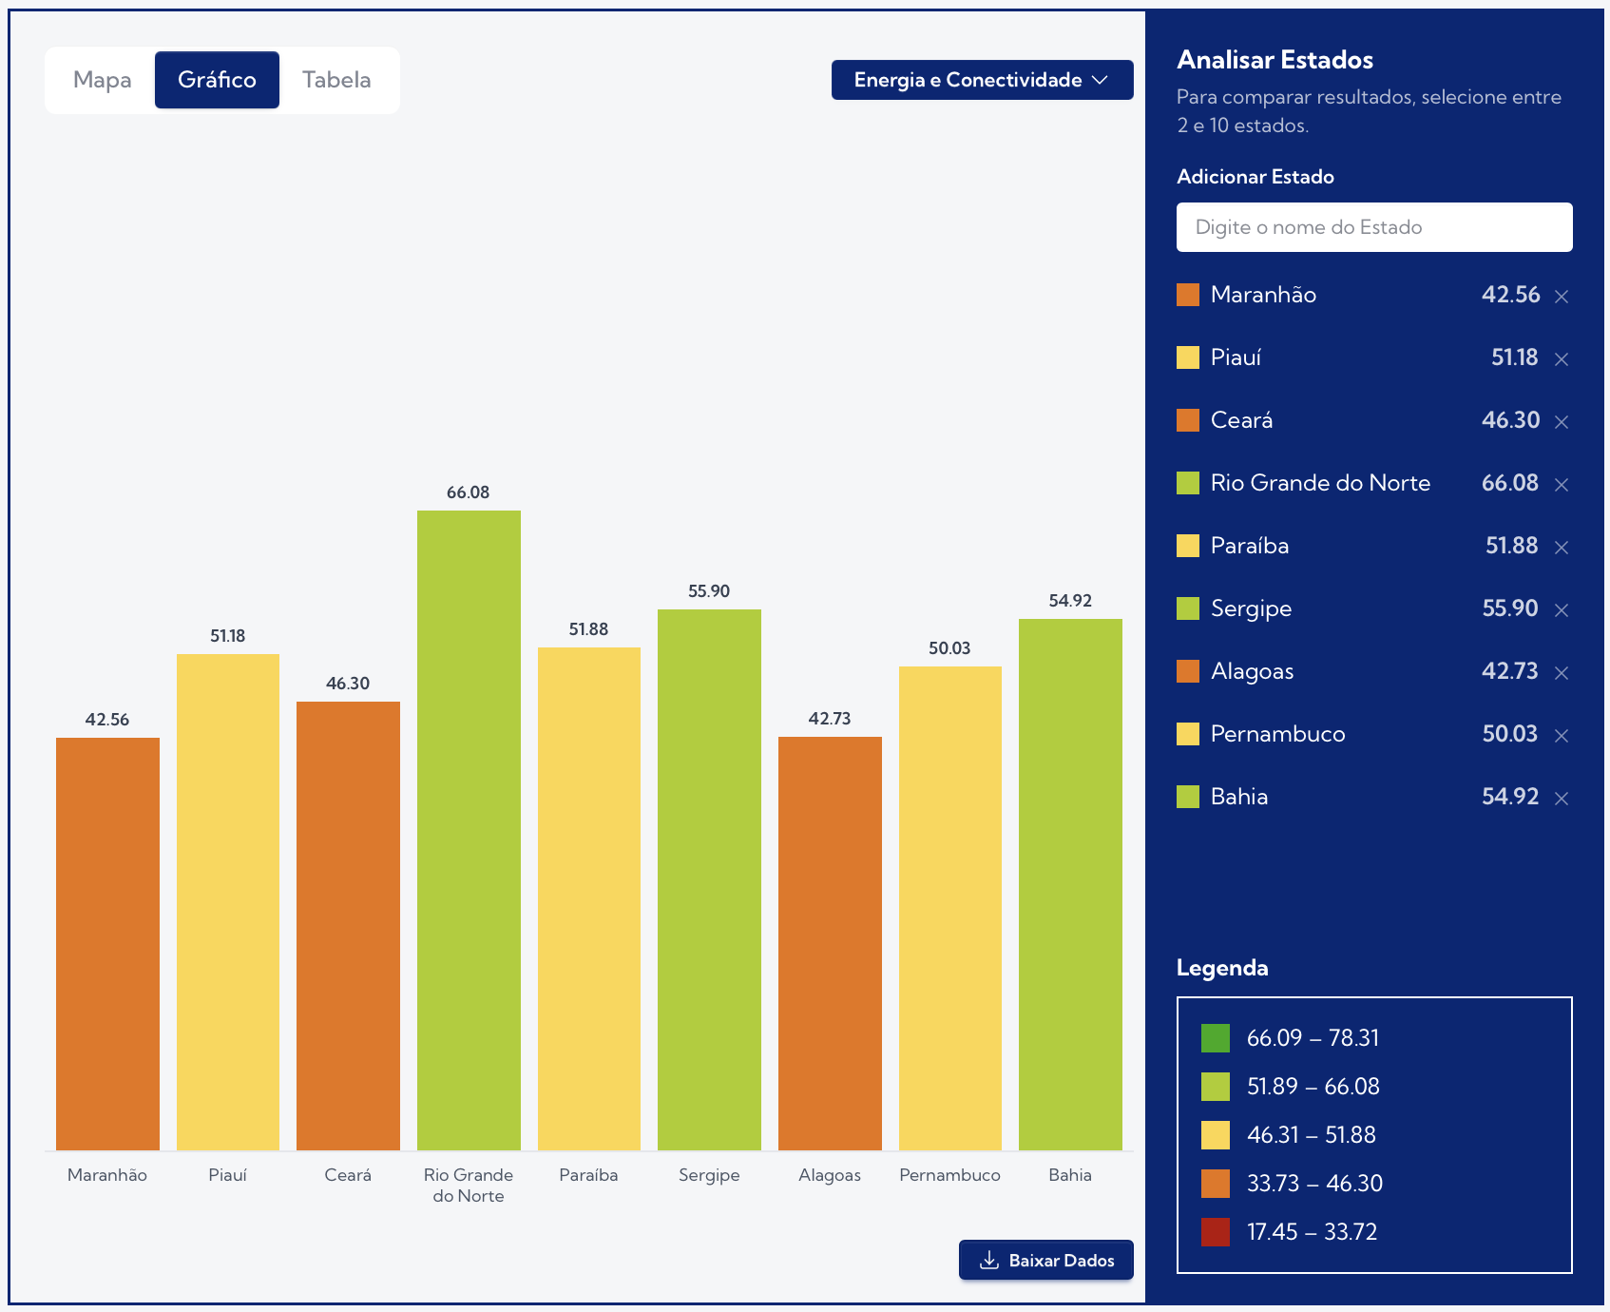Remove Sergipe with the X icon
1610x1312 pixels.
click(1561, 610)
